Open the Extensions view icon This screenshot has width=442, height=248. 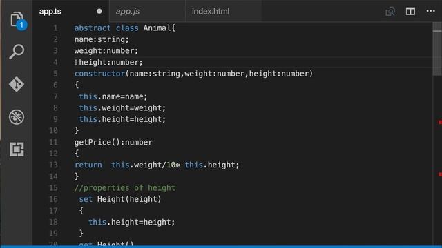coord(17,149)
